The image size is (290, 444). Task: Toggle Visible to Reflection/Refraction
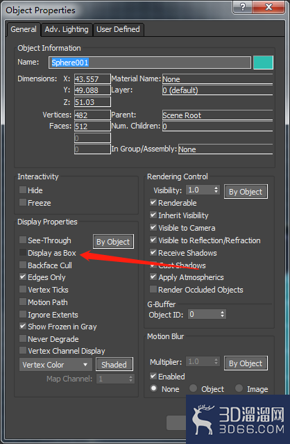coord(153,240)
